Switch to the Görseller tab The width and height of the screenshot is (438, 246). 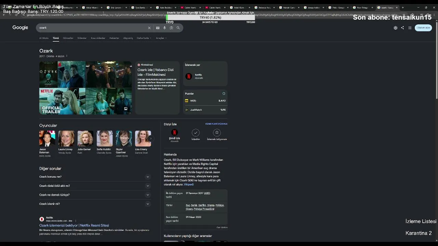coord(68,38)
